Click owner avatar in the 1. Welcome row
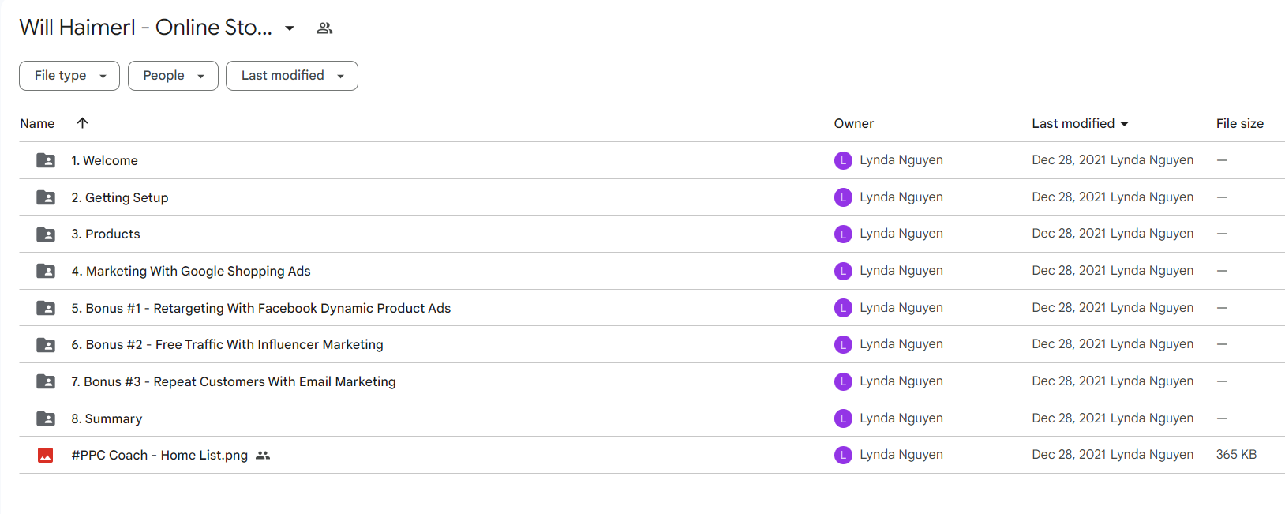 (843, 160)
